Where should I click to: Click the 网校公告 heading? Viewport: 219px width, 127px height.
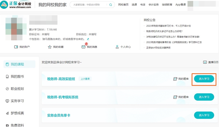(150, 20)
